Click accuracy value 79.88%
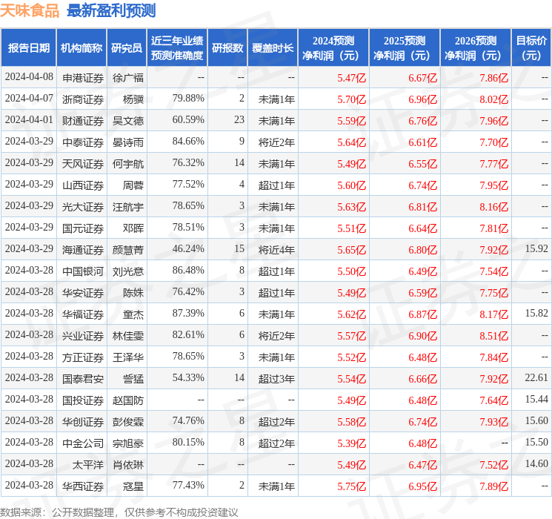 188,98
